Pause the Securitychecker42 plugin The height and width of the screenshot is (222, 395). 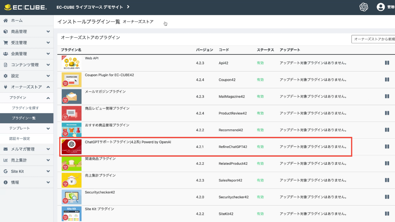pyautogui.click(x=387, y=197)
